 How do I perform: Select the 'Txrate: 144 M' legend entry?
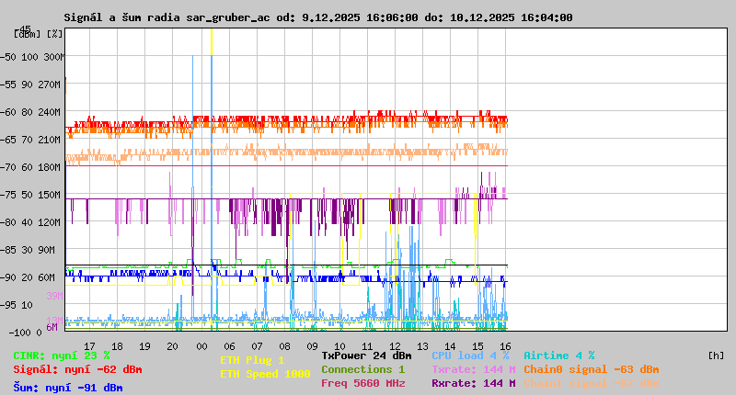coord(473,369)
